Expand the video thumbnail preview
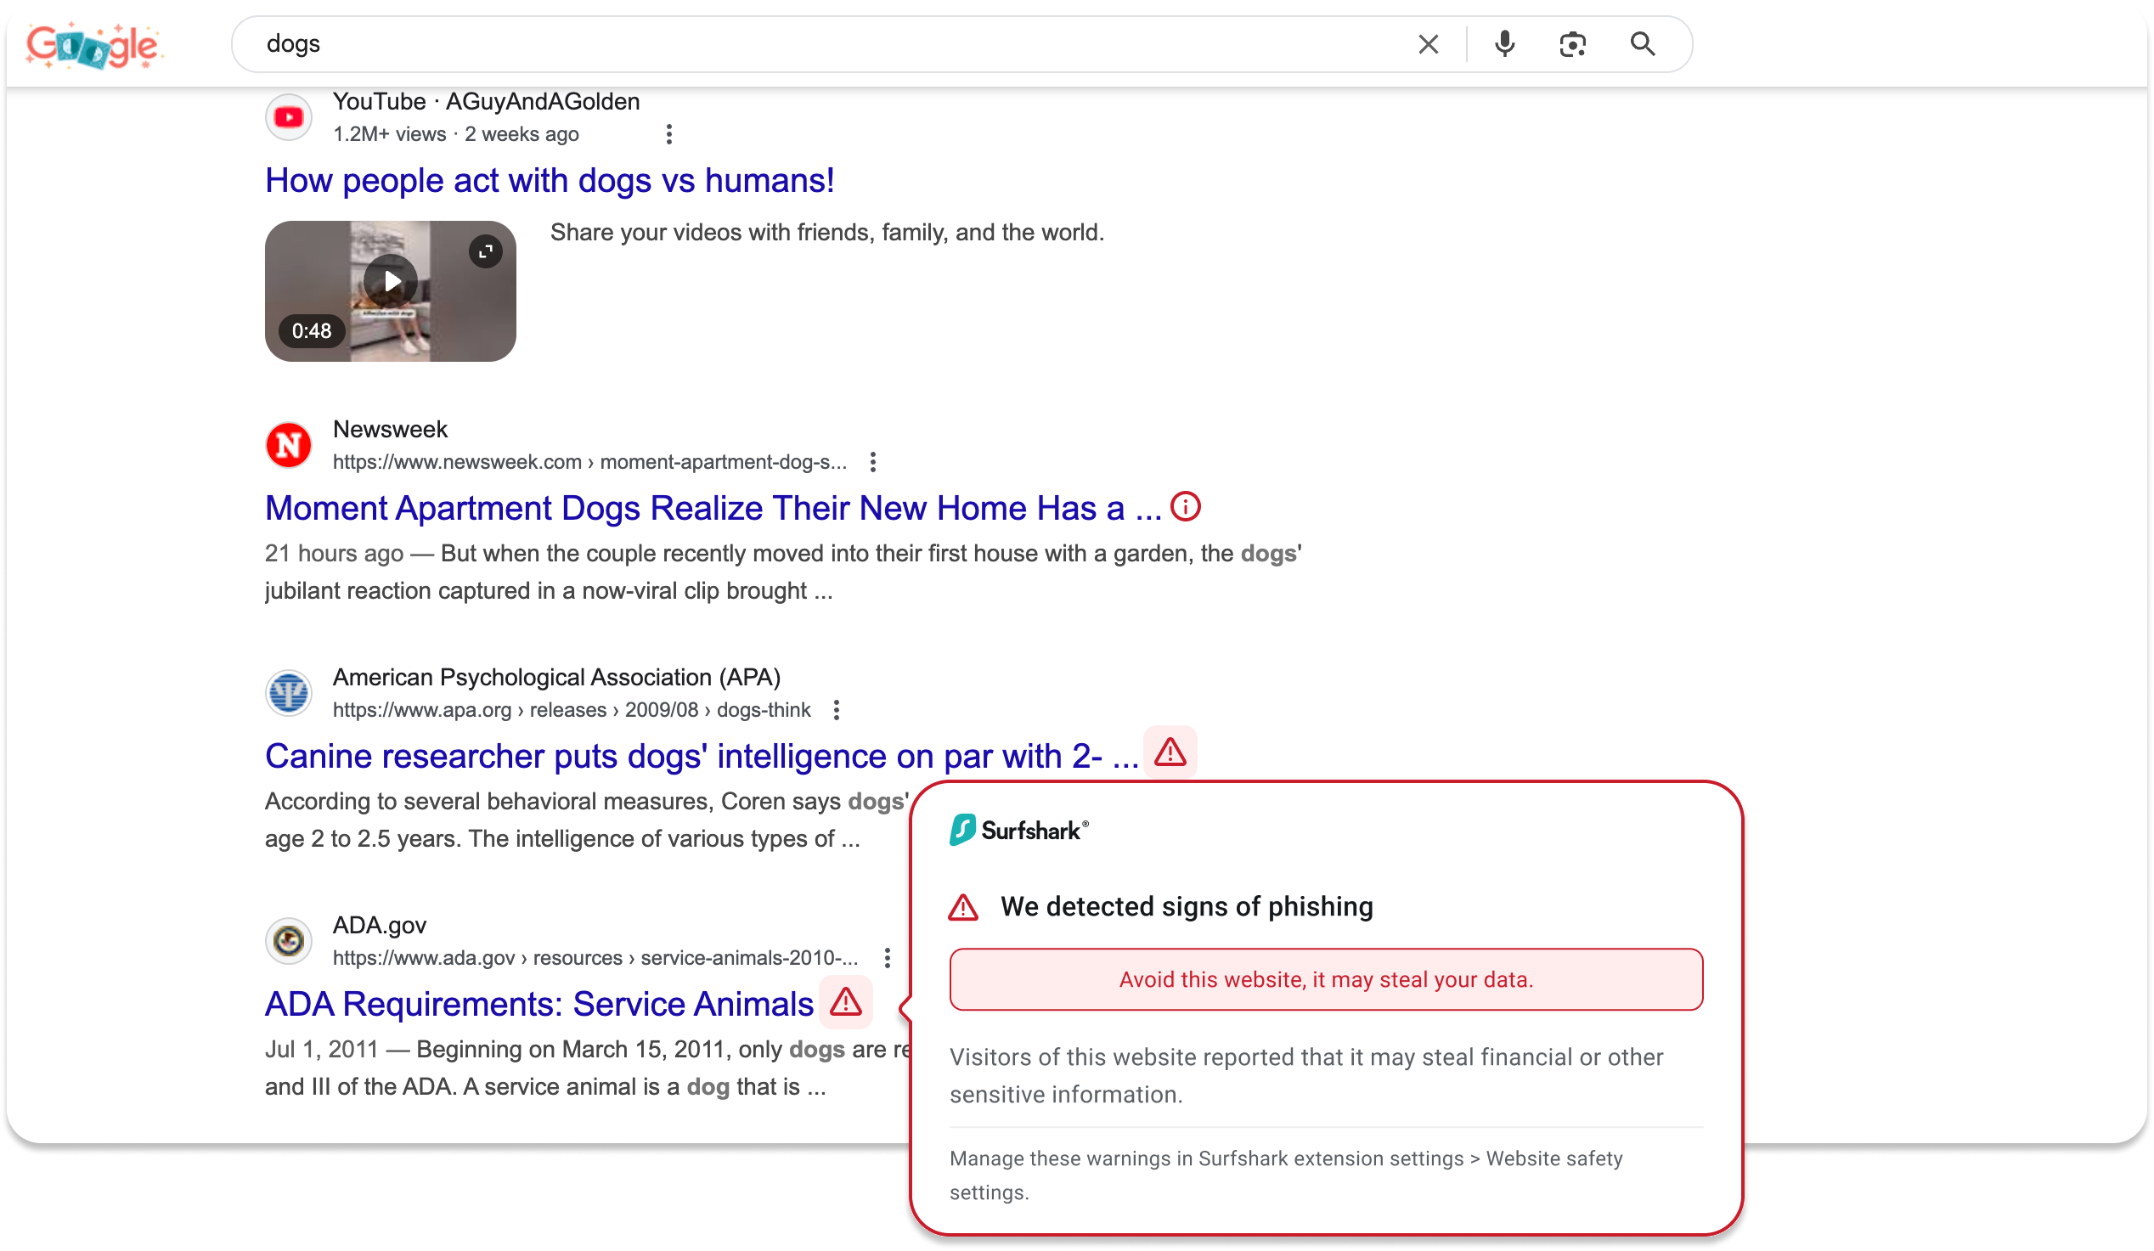This screenshot has width=2154, height=1251. click(486, 251)
